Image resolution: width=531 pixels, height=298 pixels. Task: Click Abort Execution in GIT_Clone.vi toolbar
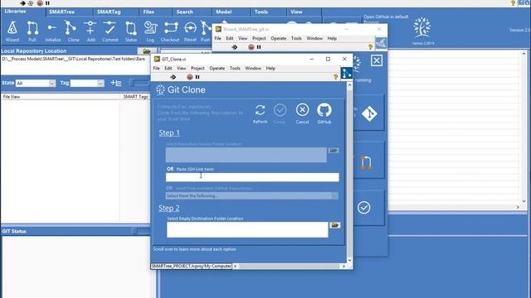(190, 77)
